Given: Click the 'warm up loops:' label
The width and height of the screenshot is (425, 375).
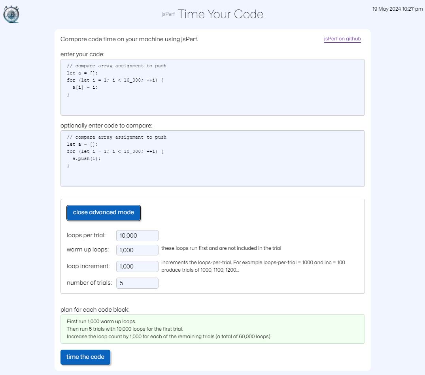Looking at the screenshot, I should point(87,249).
